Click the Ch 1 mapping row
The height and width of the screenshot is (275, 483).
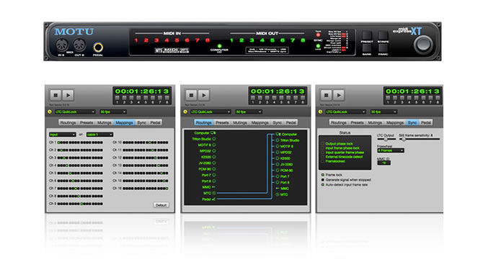(76, 143)
